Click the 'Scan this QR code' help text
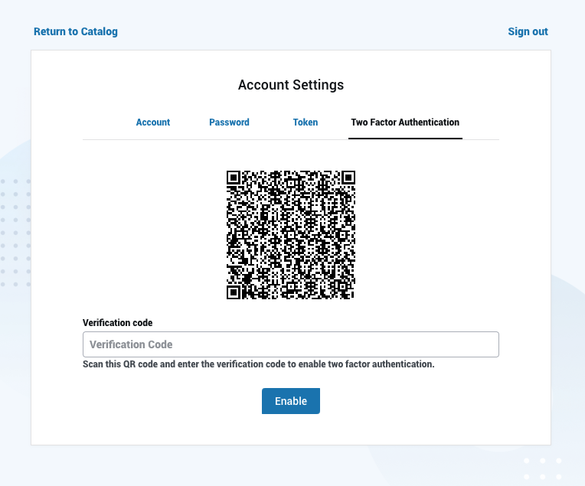The height and width of the screenshot is (486, 585). [259, 364]
